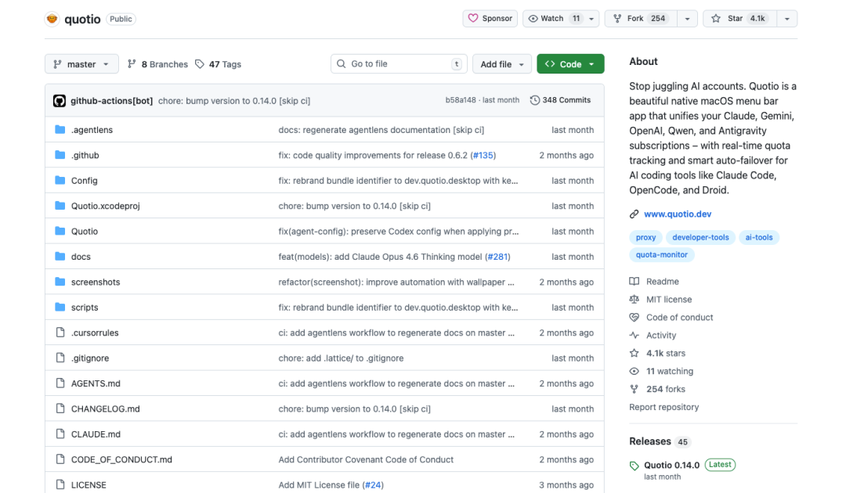Click the Activity pulse icon

634,335
